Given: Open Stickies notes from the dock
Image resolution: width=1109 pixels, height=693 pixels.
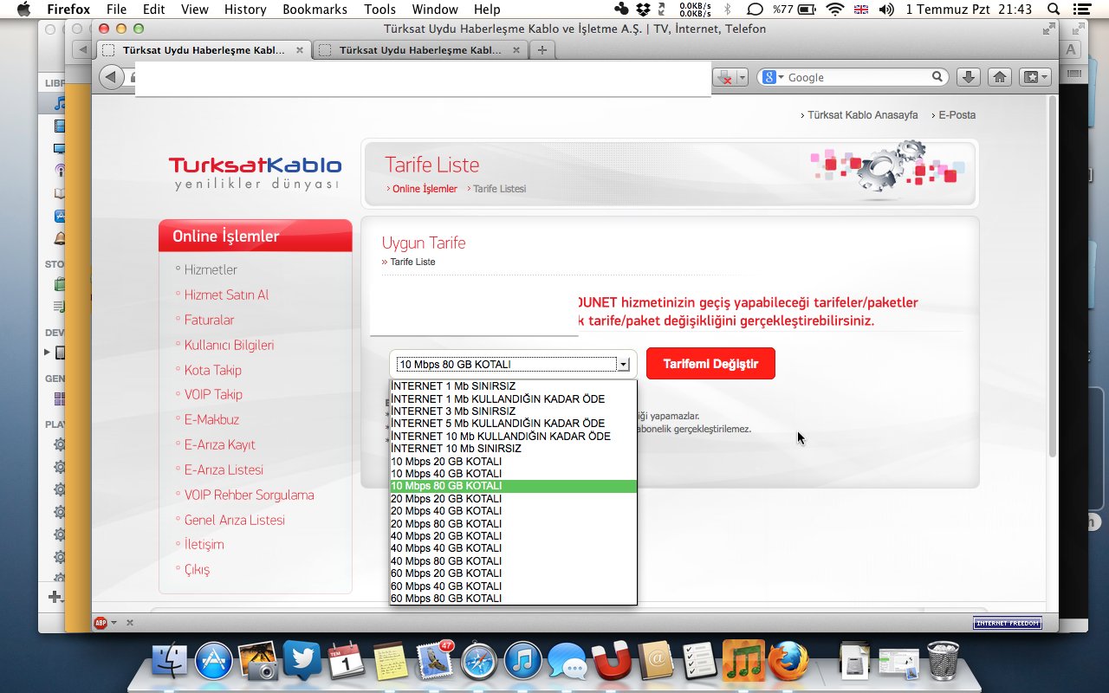Looking at the screenshot, I should [x=391, y=661].
